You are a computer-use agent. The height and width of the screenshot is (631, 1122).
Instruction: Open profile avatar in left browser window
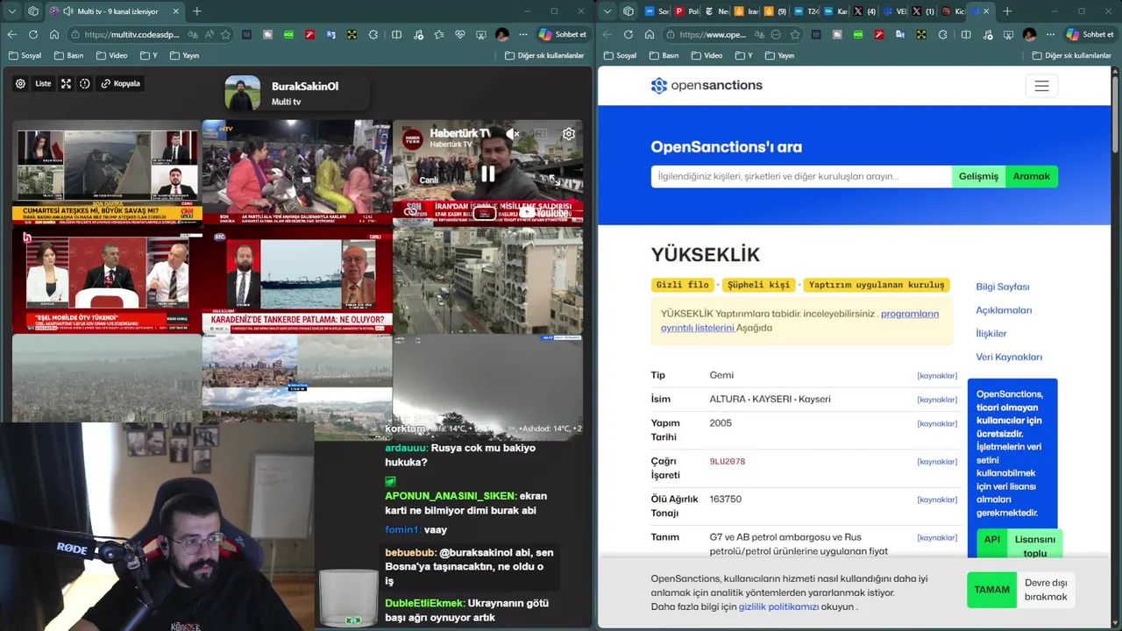point(502,34)
